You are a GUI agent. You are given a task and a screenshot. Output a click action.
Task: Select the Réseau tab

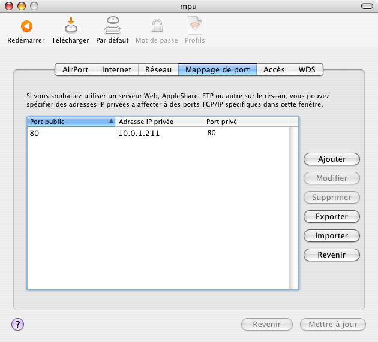coord(158,69)
